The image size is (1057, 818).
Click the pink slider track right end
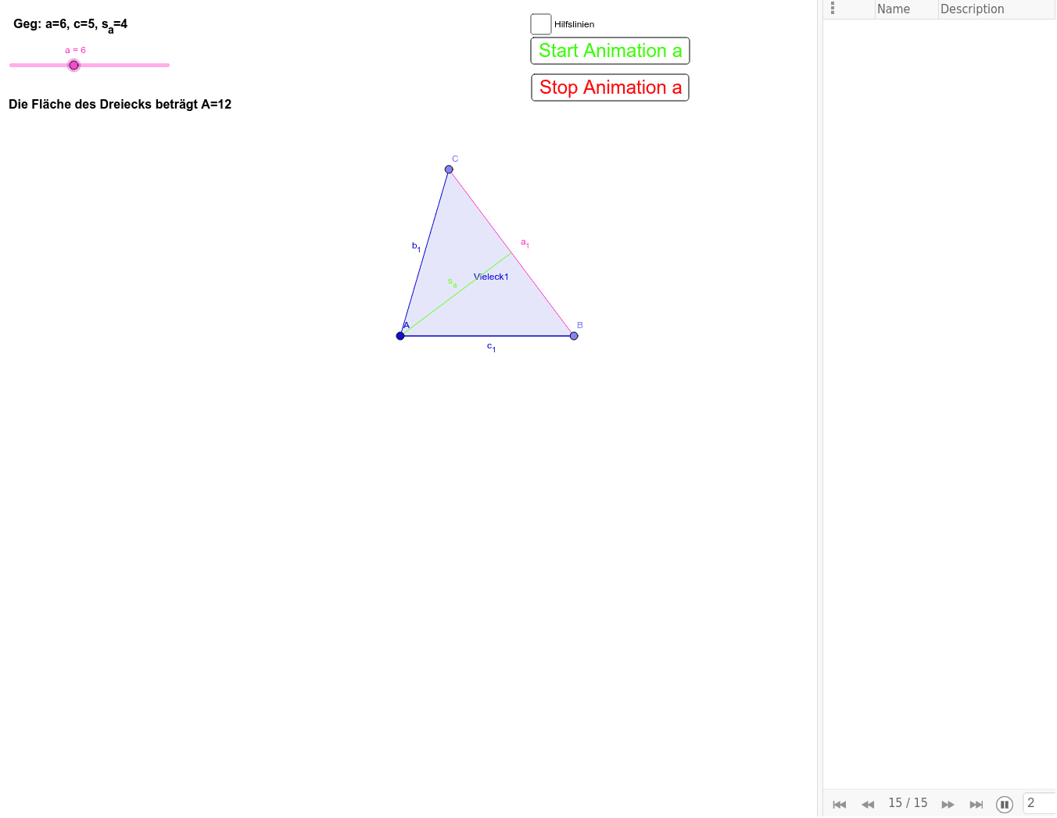point(167,65)
